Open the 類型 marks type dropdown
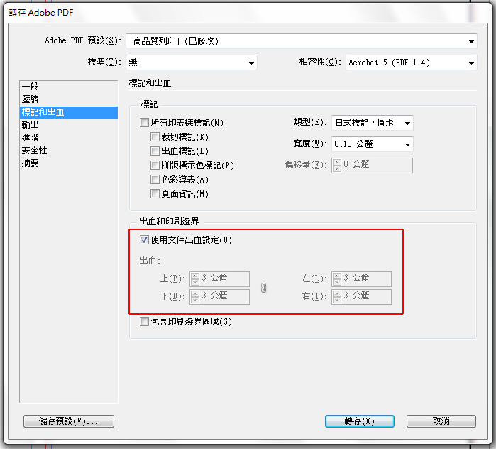Image resolution: width=496 pixels, height=449 pixels. pyautogui.click(x=373, y=123)
